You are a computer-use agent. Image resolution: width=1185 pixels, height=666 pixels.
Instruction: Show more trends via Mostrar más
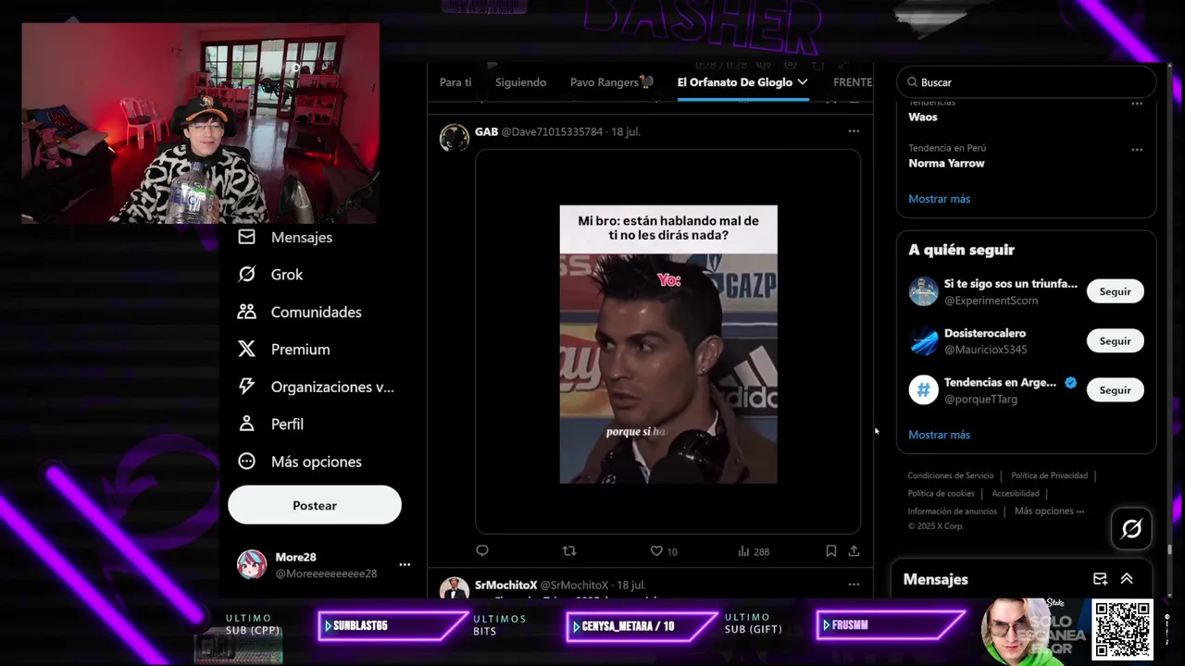tap(939, 199)
